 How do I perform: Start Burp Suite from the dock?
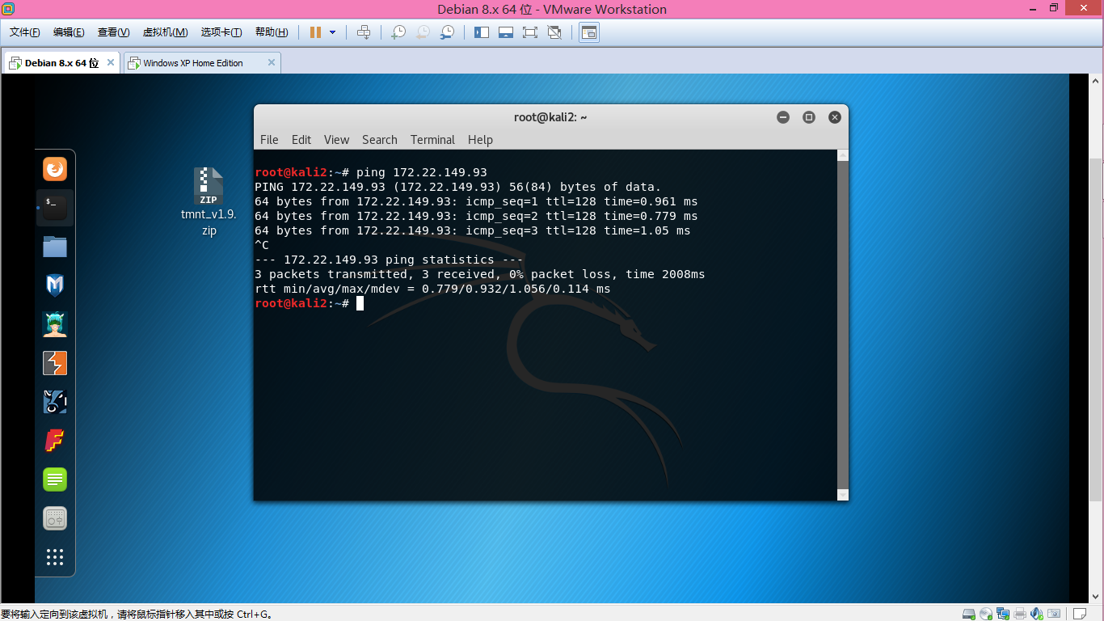[x=55, y=363]
